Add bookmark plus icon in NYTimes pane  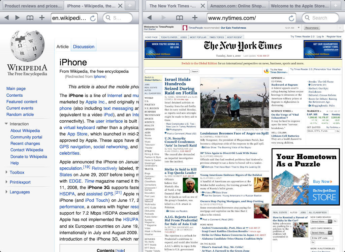[x=195, y=18]
